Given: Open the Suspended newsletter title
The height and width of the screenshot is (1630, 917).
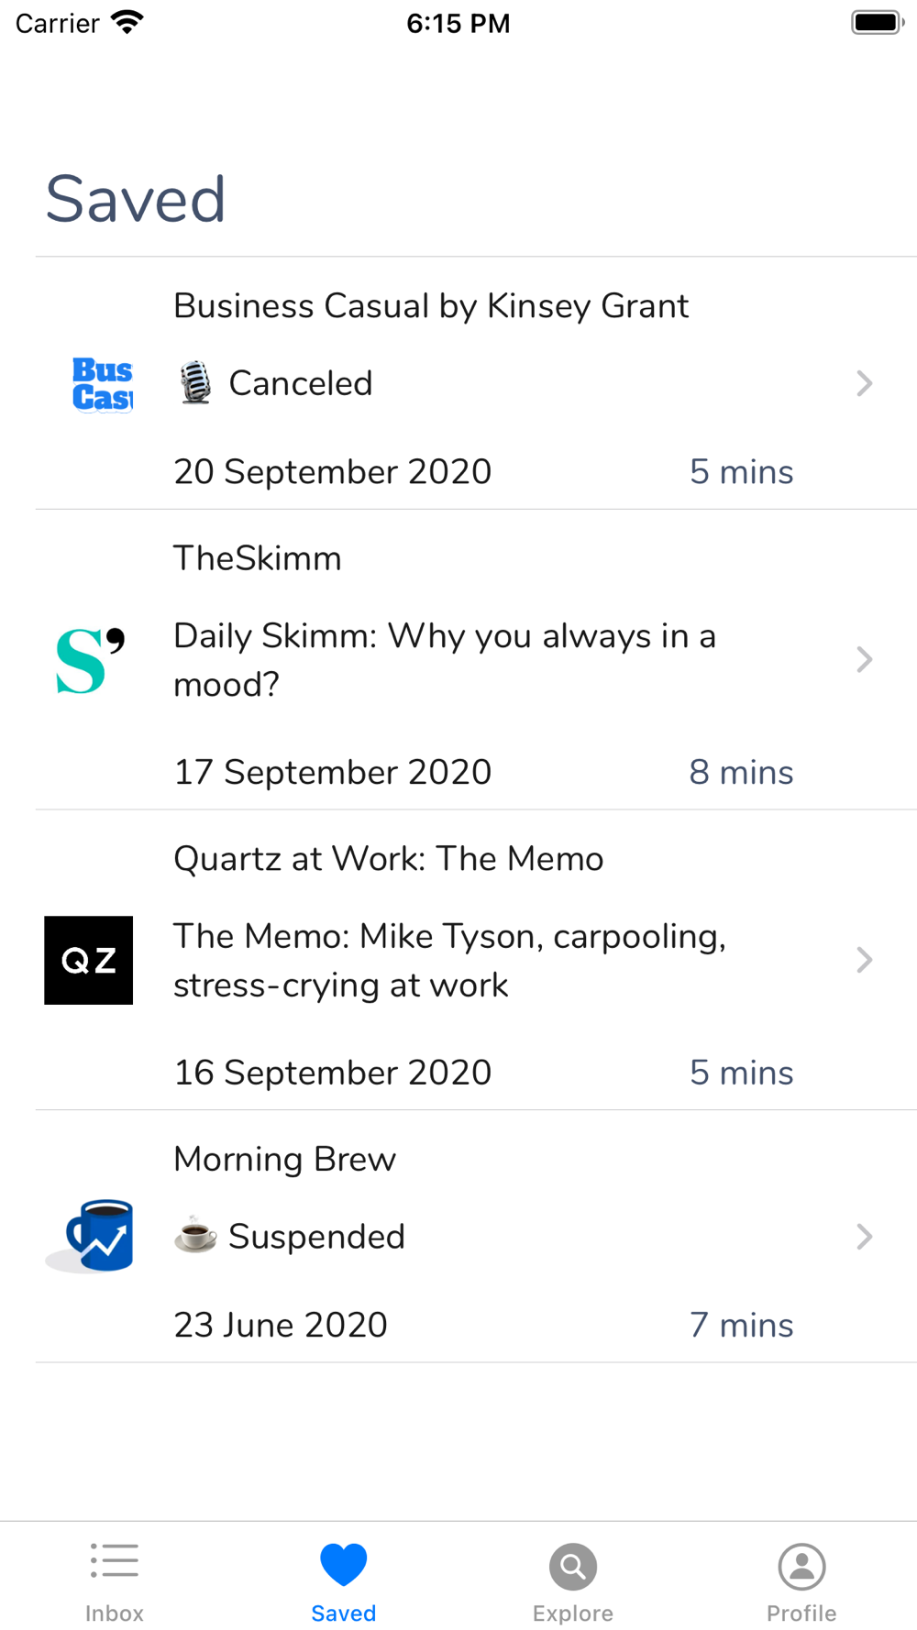Looking at the screenshot, I should 316,1236.
